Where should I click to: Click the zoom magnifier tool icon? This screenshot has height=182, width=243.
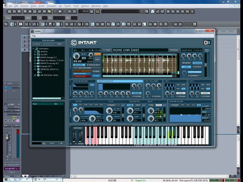pyautogui.click(x=79, y=24)
